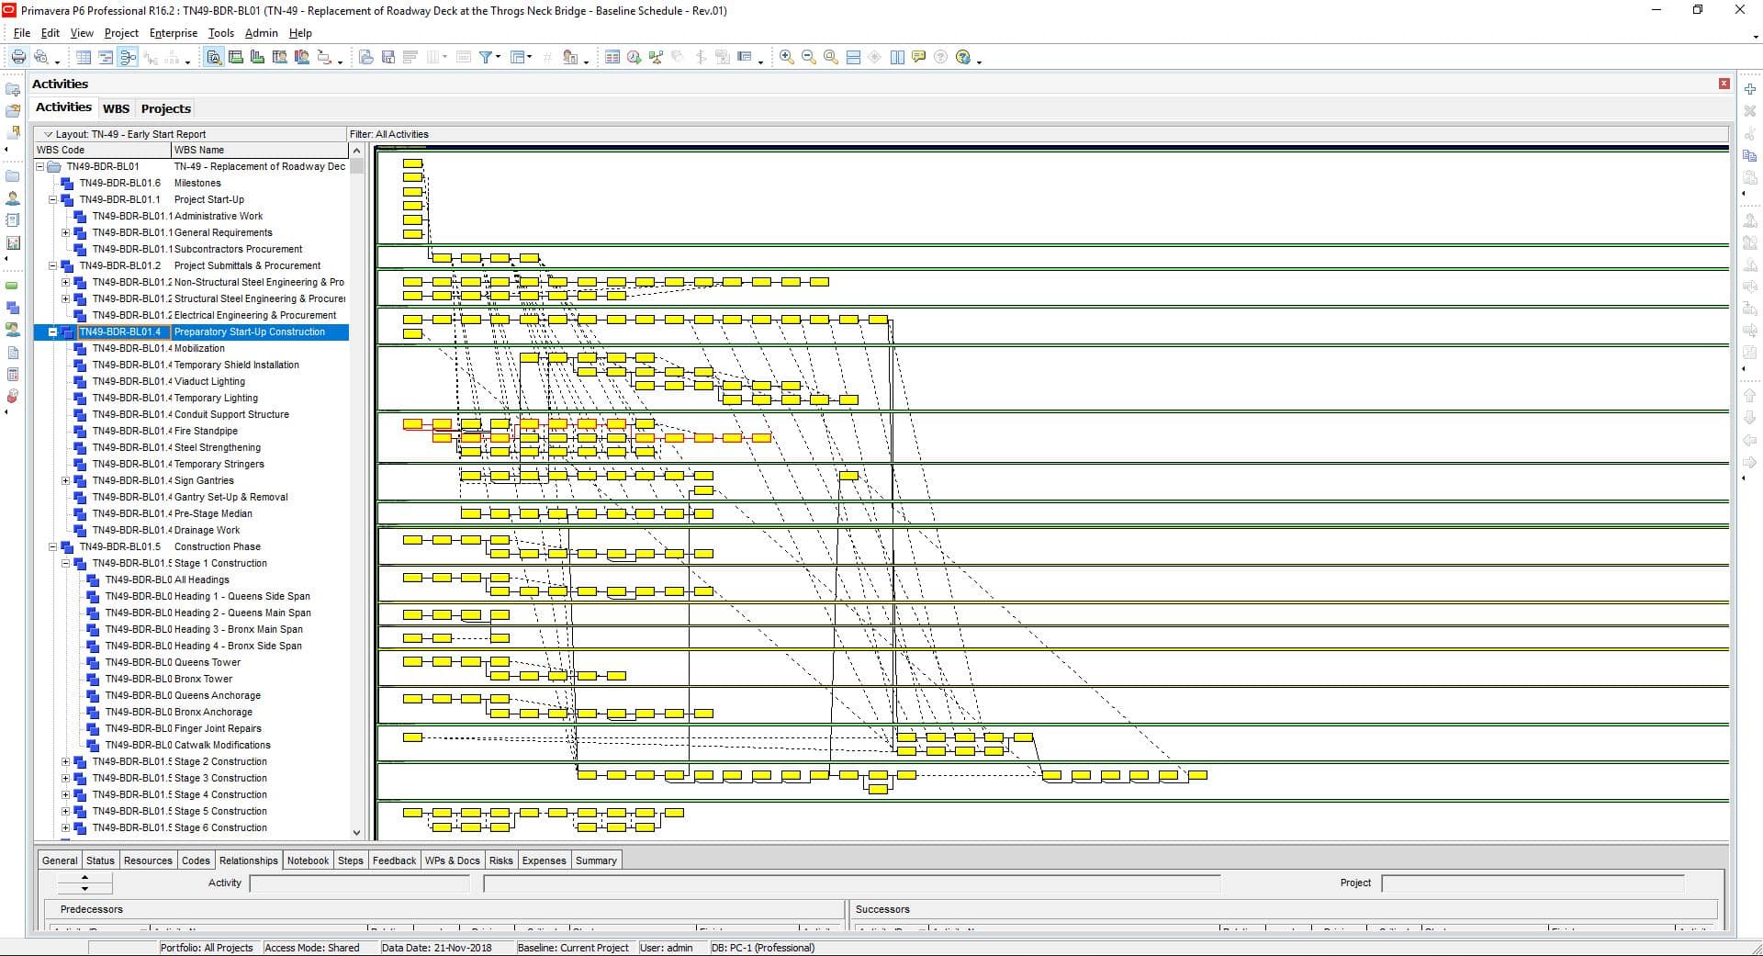Open the Filter tool icon
The image size is (1763, 956).
(486, 57)
